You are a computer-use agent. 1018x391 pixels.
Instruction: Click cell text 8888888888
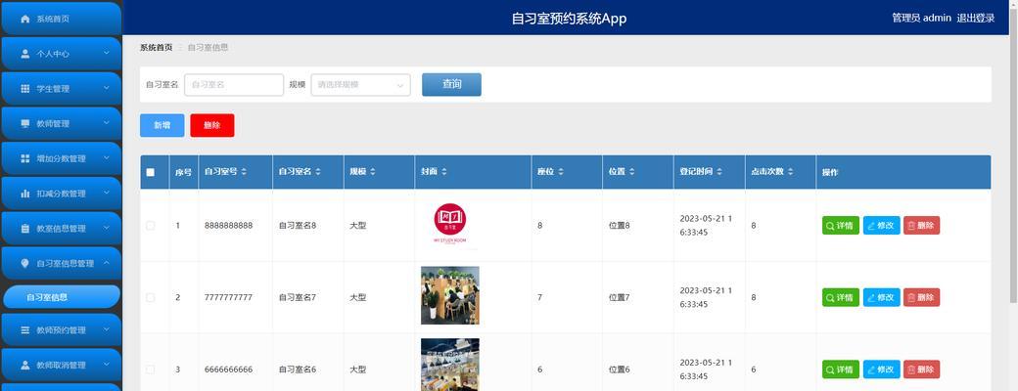(x=228, y=226)
